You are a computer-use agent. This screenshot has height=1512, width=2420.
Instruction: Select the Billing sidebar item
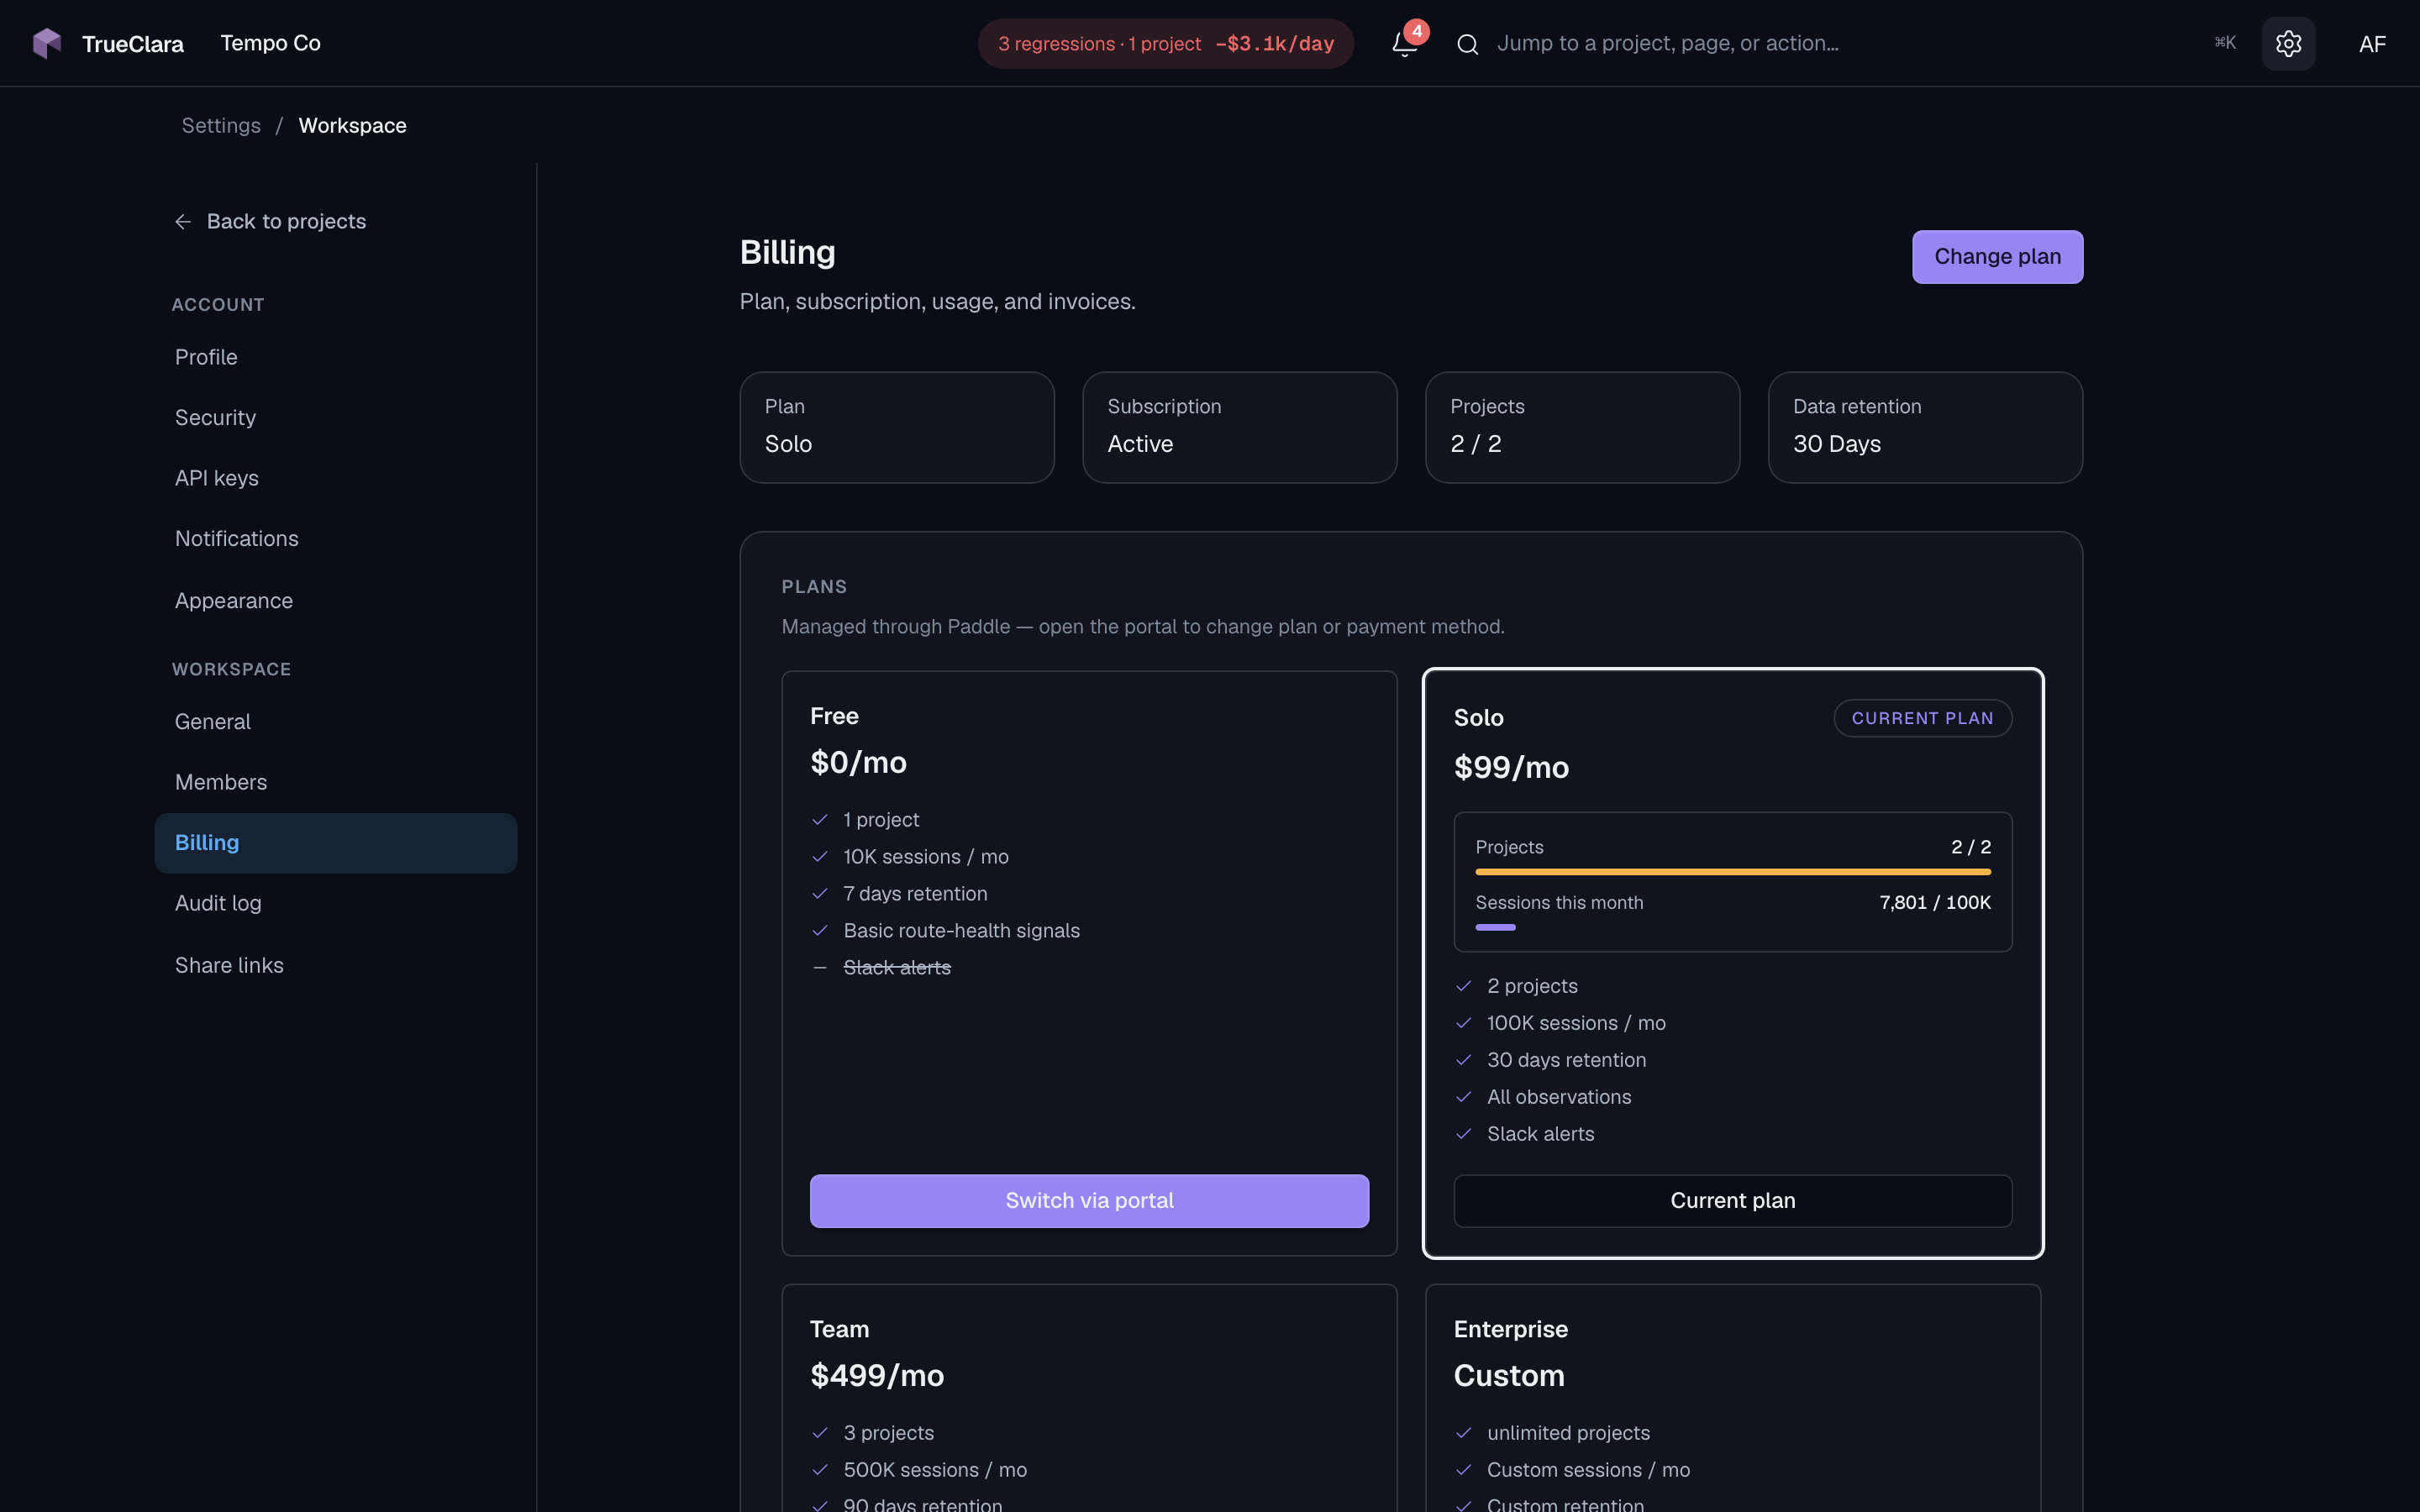pyautogui.click(x=335, y=843)
